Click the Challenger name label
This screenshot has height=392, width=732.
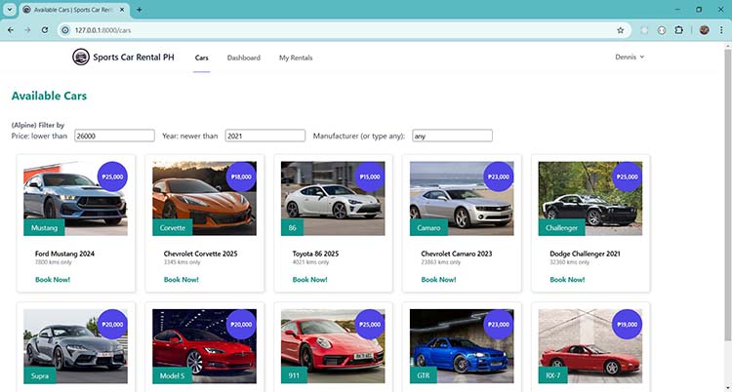pyautogui.click(x=561, y=228)
